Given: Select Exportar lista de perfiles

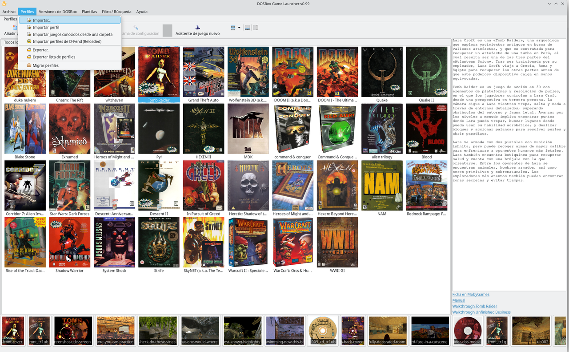Looking at the screenshot, I should 70,57.
